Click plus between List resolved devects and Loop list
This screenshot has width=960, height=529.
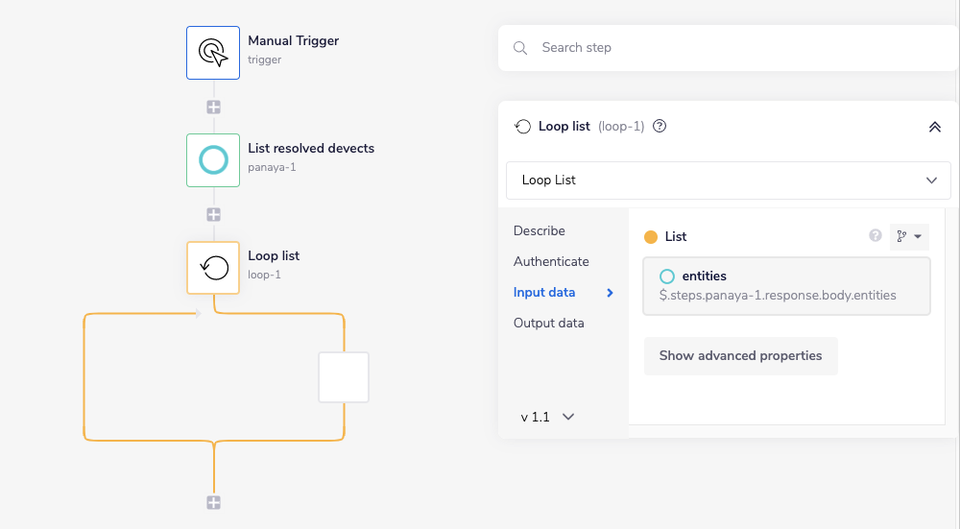tap(214, 214)
